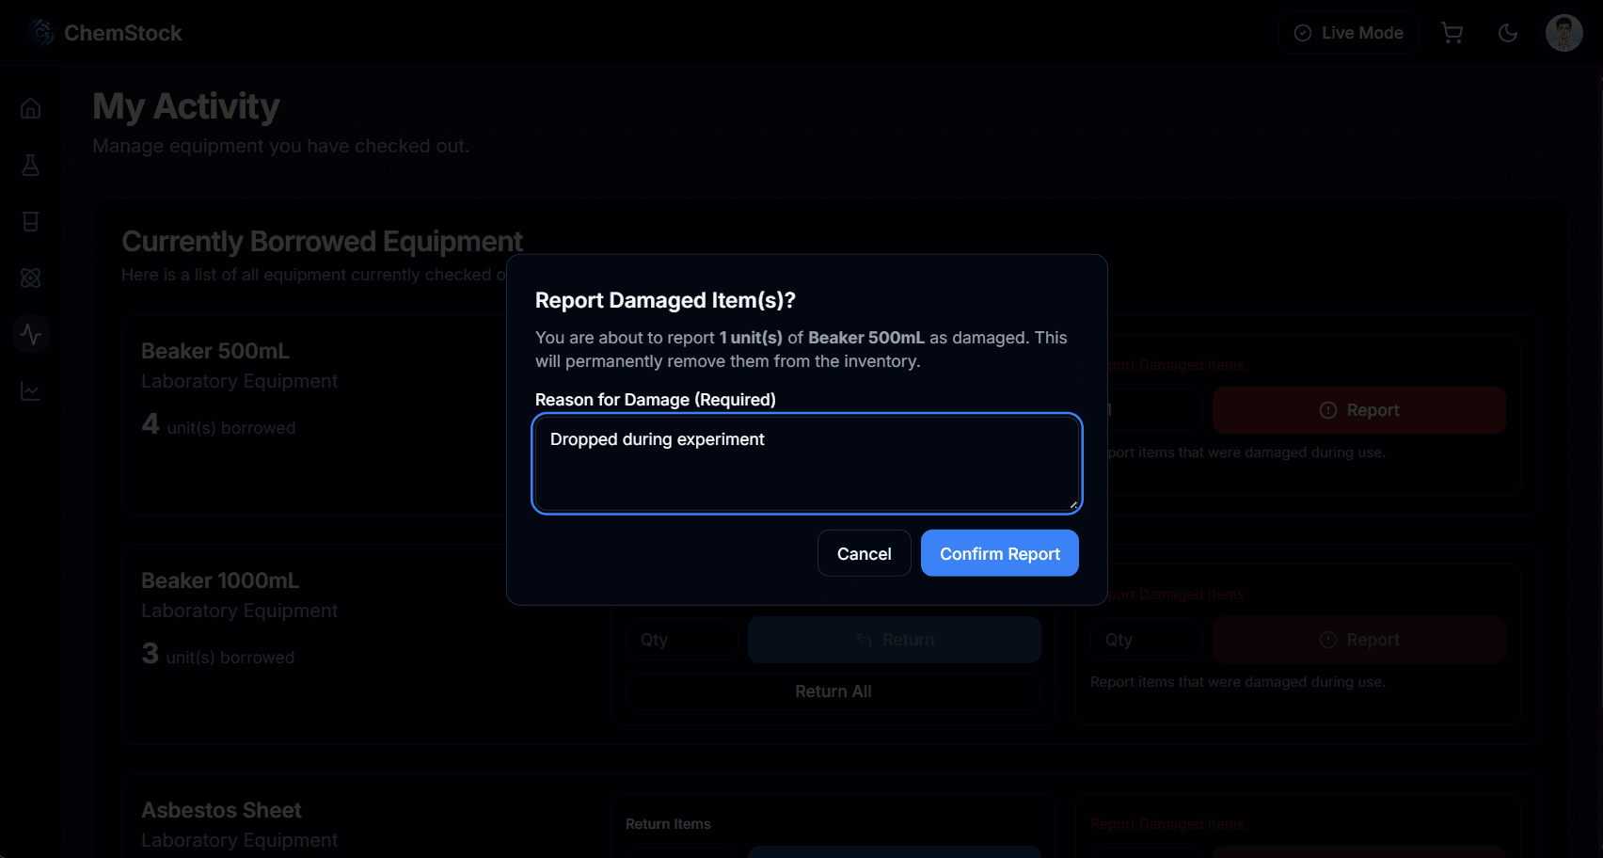Click the '4 unit(s) borrowed' text
The width and height of the screenshot is (1603, 858).
point(218,425)
